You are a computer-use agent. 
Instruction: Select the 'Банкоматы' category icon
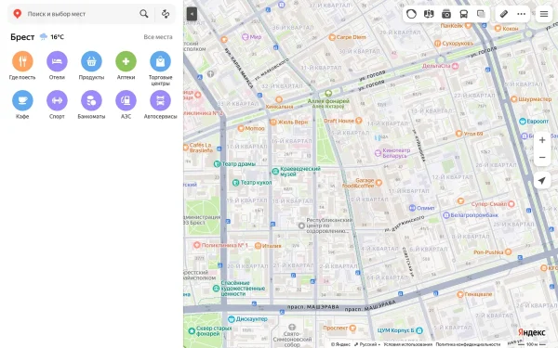(x=91, y=100)
